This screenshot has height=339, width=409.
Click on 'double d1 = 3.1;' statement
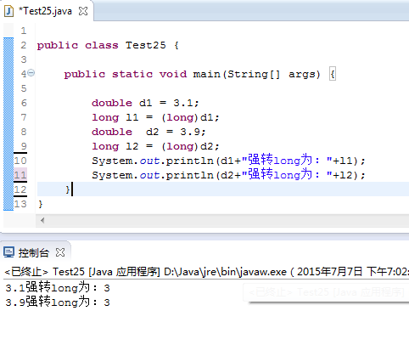145,103
